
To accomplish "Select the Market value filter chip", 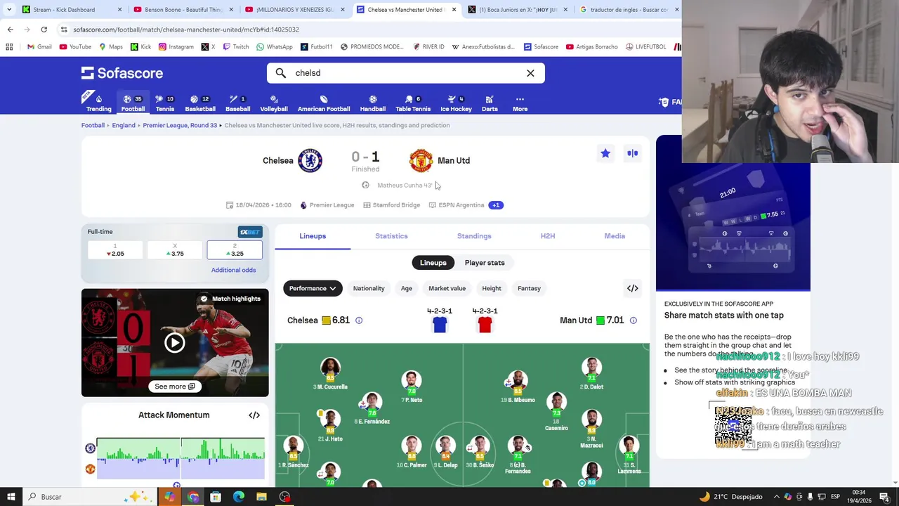I will 447,288.
